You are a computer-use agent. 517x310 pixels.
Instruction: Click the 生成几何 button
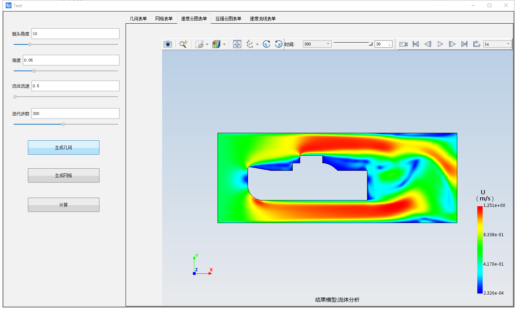[64, 147]
